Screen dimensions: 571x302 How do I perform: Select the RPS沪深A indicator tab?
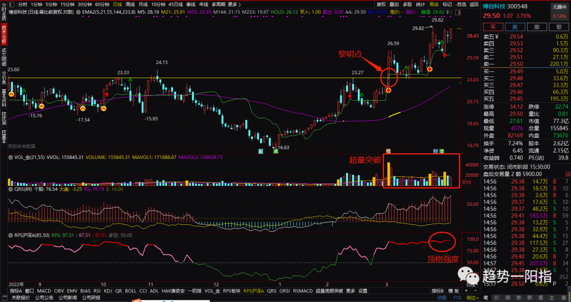[x=253, y=291]
